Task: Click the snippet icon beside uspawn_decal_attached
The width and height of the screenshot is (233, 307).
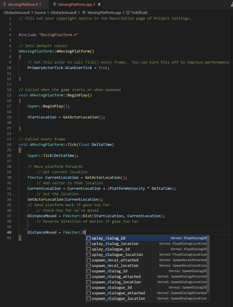Action: (x=88, y=260)
